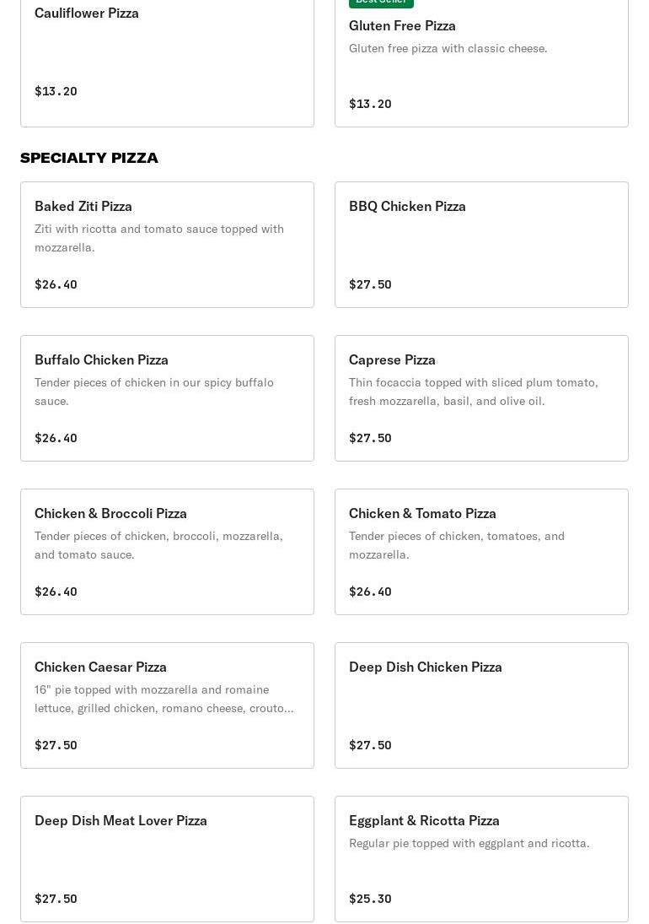This screenshot has width=649, height=924.
Task: Open the Cauliflower Pizza item card
Action: coord(167,63)
